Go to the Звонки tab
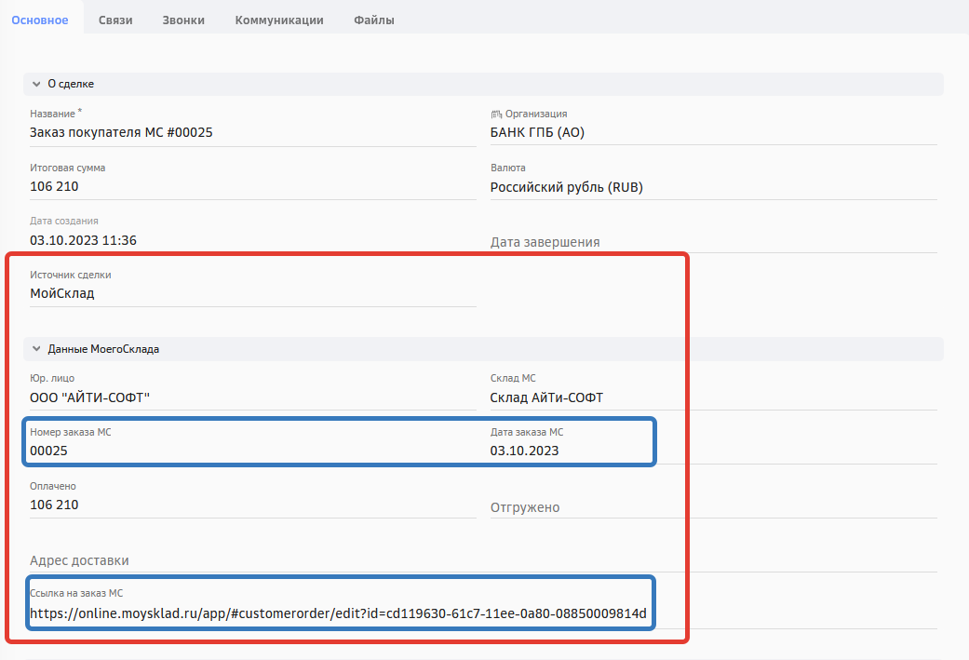This screenshot has width=969, height=660. (x=183, y=20)
